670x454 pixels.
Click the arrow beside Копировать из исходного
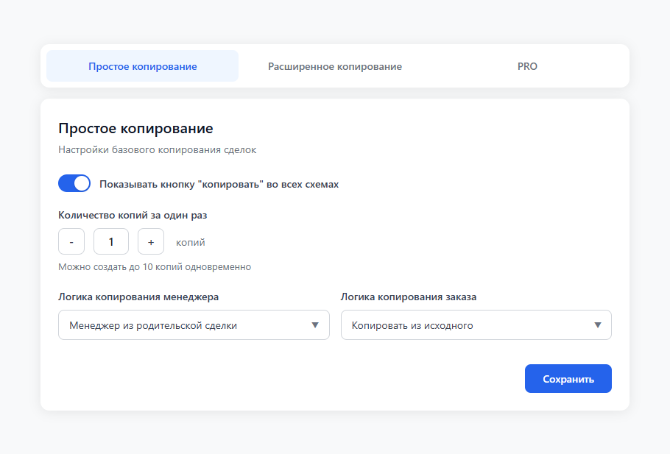coord(598,325)
